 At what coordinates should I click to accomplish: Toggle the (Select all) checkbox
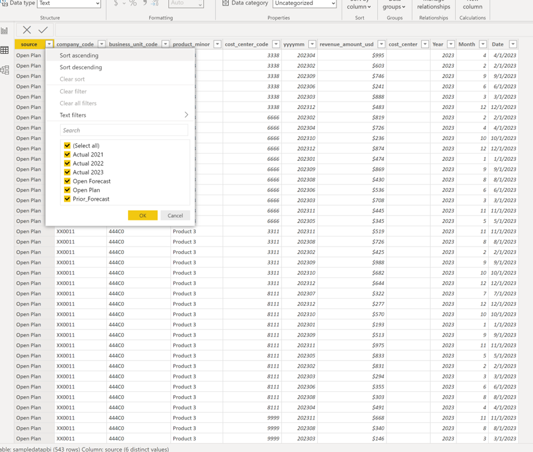[67, 146]
